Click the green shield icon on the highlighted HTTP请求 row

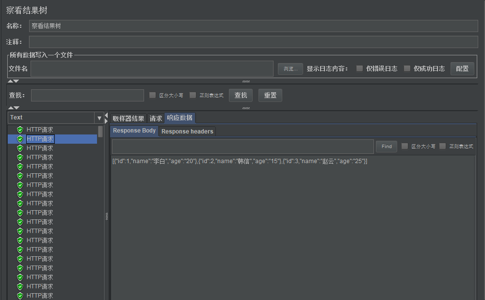pos(20,139)
